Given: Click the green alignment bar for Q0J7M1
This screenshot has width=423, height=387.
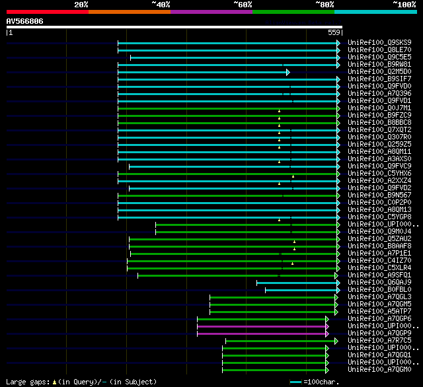Looking at the screenshot, I should tap(229, 108).
